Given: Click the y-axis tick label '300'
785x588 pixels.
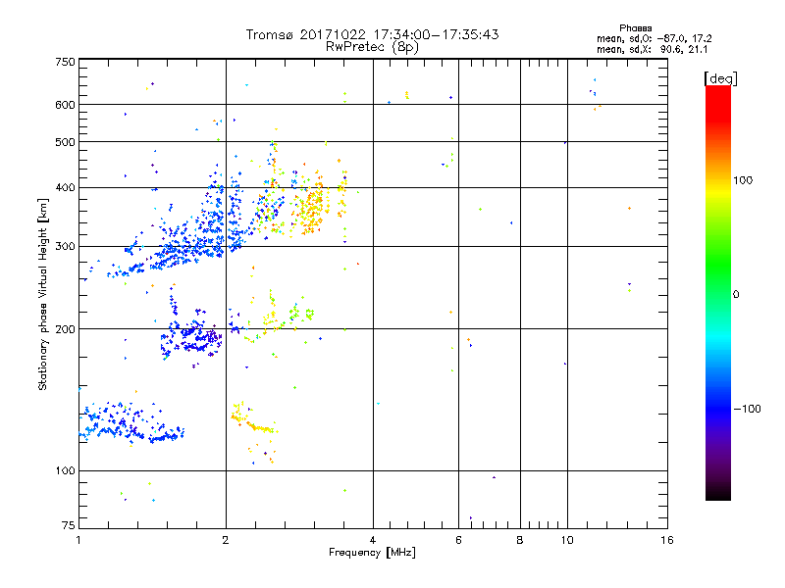Looking at the screenshot, I should [x=65, y=246].
